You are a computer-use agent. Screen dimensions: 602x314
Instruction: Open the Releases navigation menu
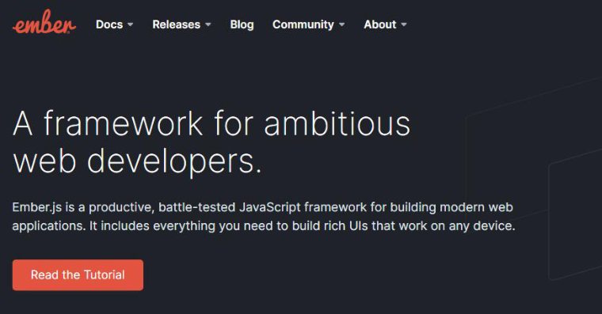point(176,25)
